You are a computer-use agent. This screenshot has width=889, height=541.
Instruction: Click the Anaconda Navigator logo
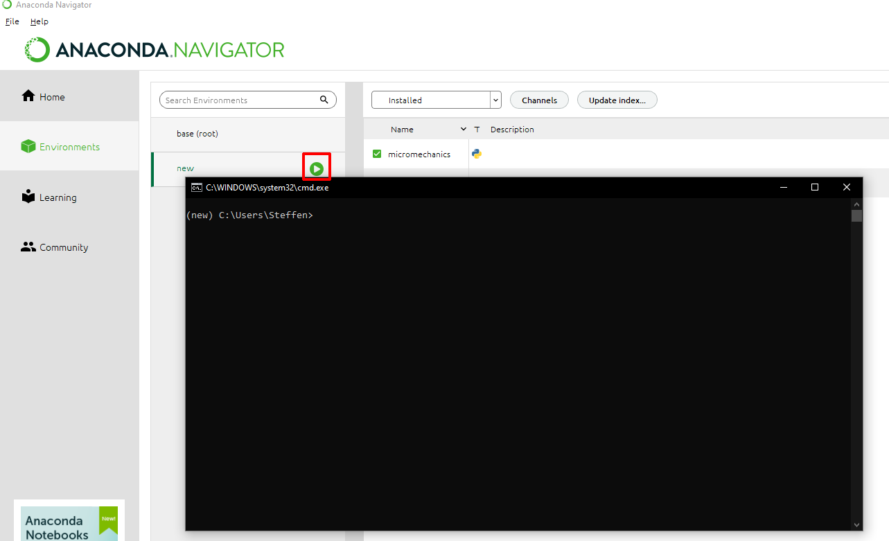155,50
